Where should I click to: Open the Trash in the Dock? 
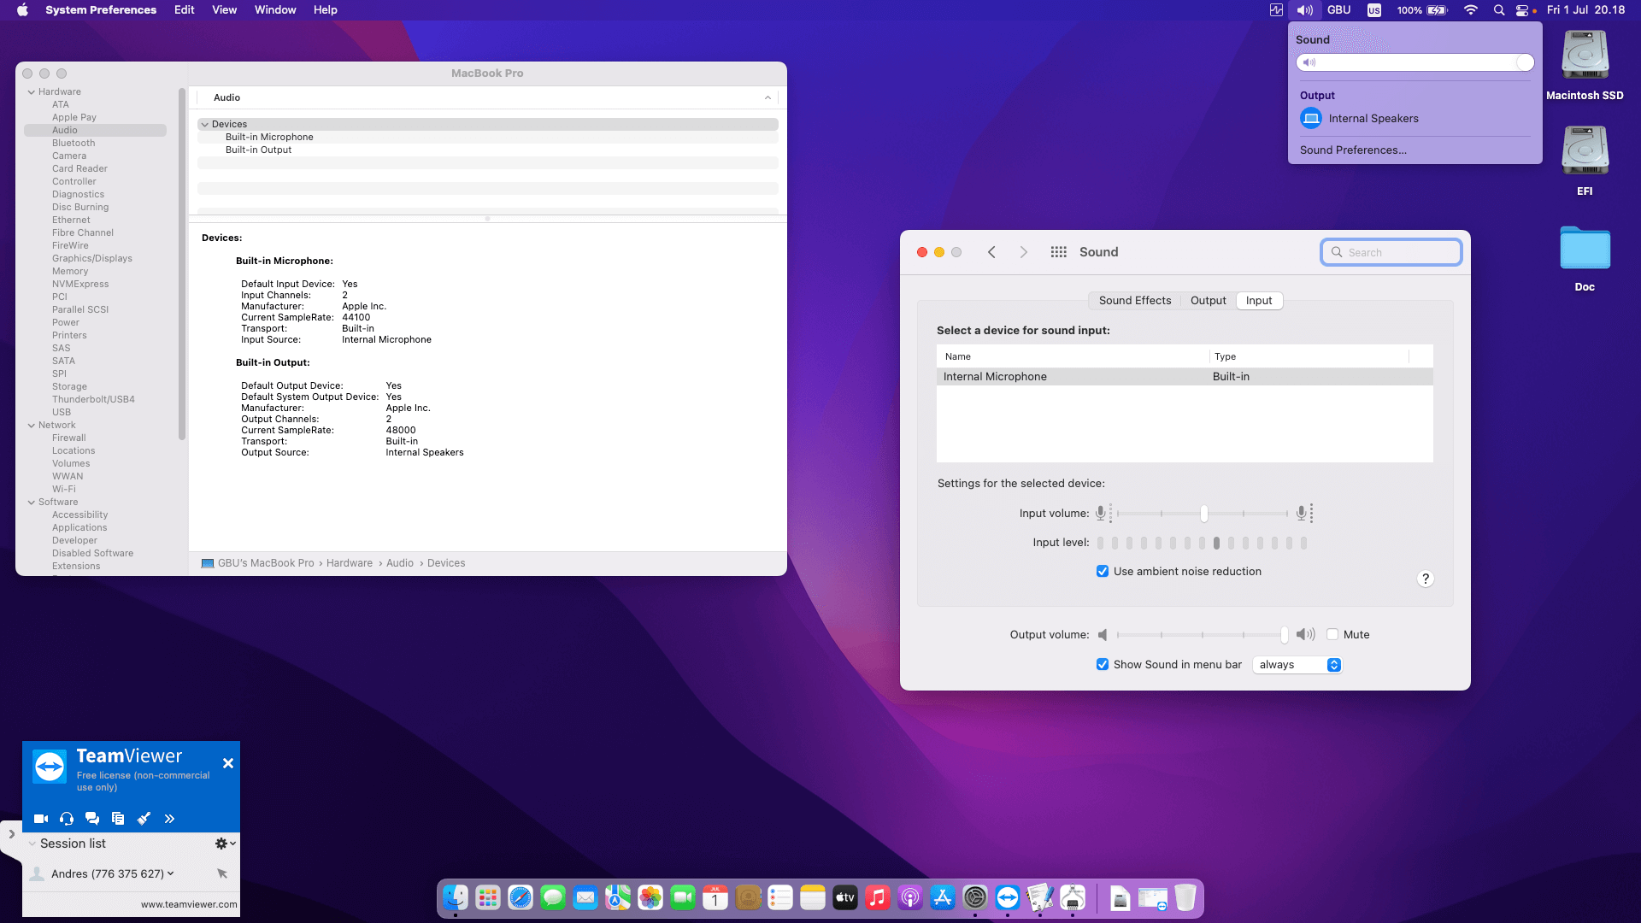(x=1185, y=897)
